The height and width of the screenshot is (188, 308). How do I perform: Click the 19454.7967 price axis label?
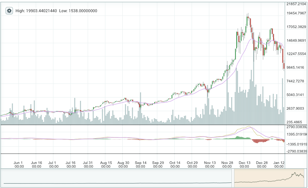pos(296,13)
